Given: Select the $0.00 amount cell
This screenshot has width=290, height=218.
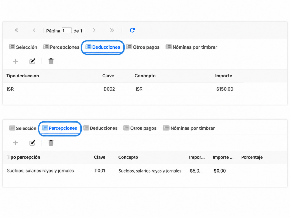Looking at the screenshot, I should (x=220, y=171).
